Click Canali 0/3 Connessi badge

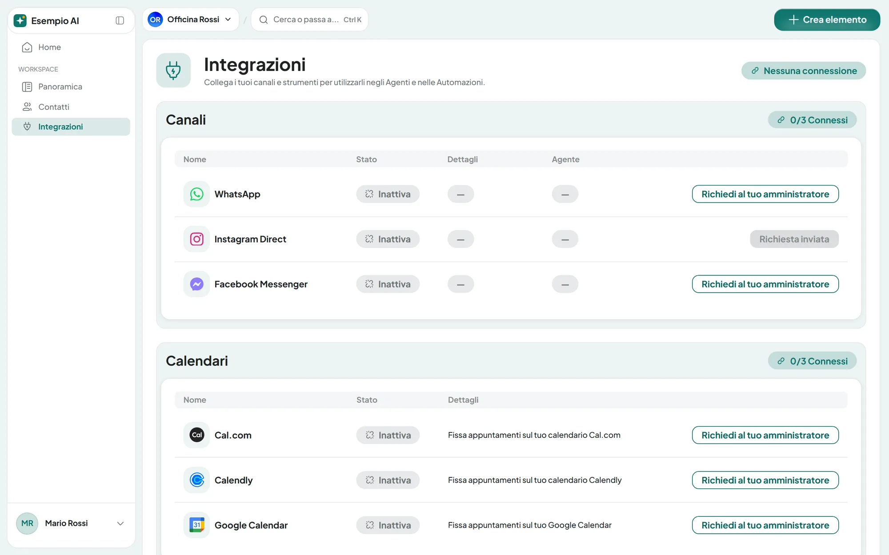(812, 120)
